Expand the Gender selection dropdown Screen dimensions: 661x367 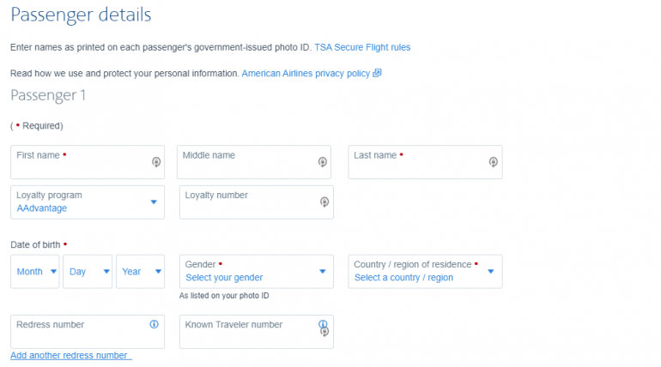click(x=256, y=271)
